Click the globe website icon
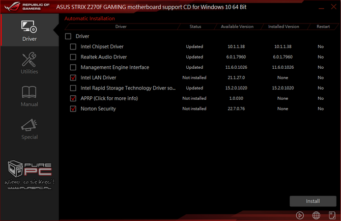Image resolution: width=341 pixels, height=221 pixels. [316, 215]
